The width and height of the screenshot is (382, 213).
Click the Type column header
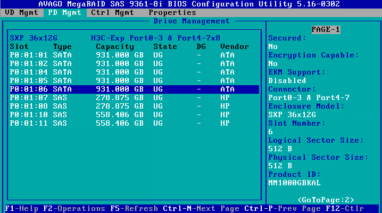coord(62,47)
